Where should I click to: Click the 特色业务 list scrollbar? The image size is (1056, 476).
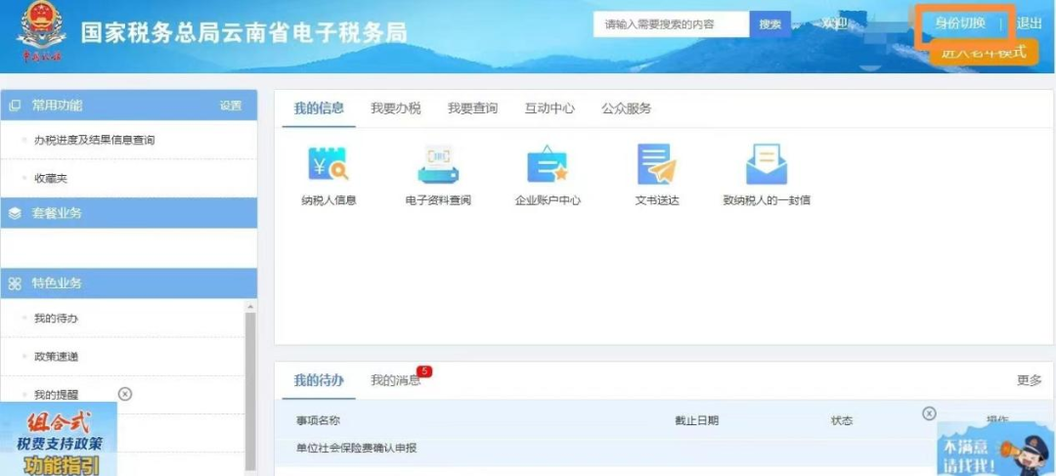[x=250, y=391]
